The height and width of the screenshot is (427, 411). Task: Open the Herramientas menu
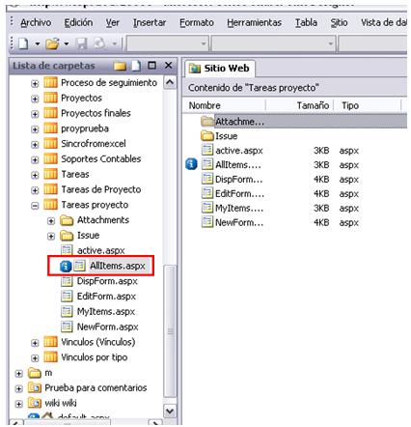coord(254,22)
